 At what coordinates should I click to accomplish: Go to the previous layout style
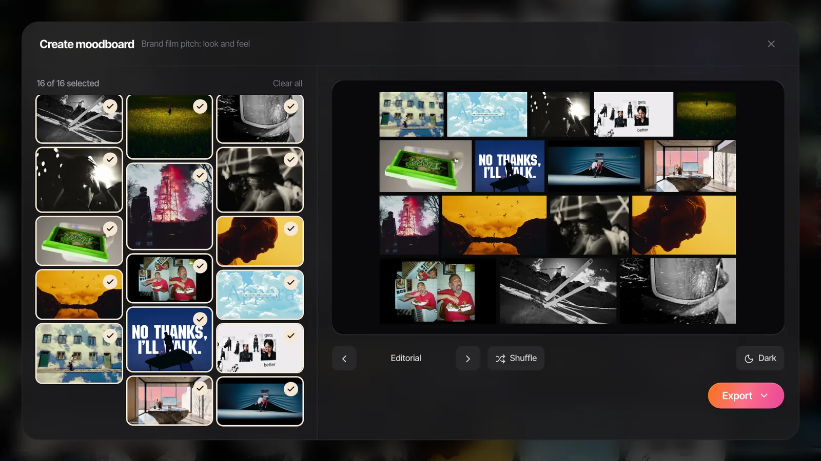click(x=344, y=359)
